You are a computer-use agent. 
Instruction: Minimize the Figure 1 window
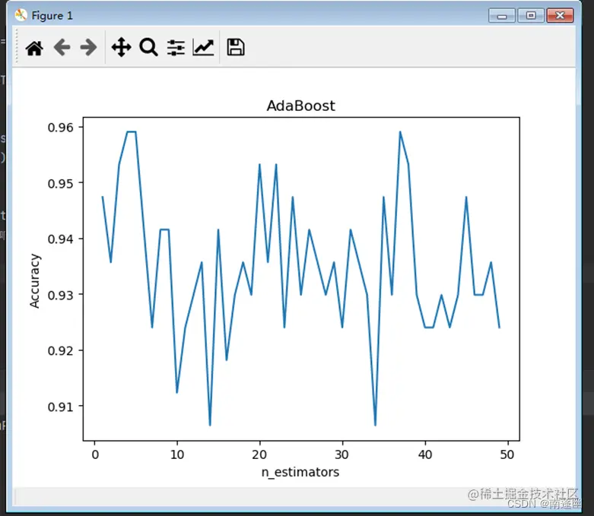click(x=501, y=16)
